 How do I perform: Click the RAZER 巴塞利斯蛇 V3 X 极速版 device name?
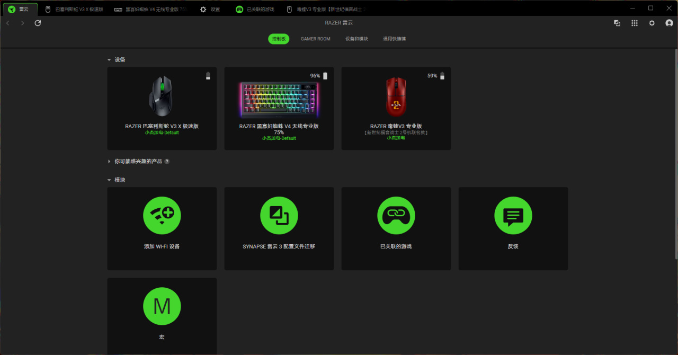[x=162, y=127]
